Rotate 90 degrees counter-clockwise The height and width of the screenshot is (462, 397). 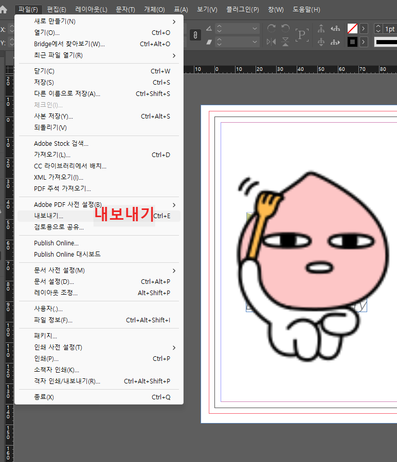point(285,29)
